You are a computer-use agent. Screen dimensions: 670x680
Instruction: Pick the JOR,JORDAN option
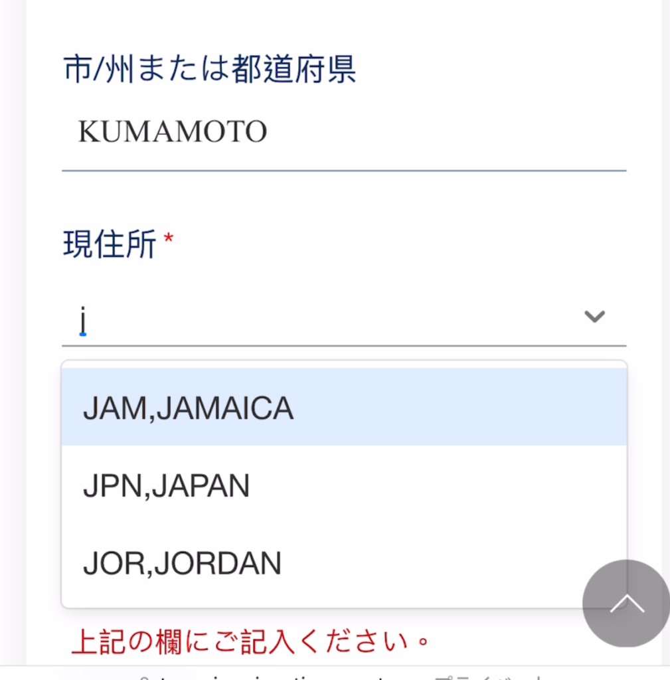click(x=344, y=563)
